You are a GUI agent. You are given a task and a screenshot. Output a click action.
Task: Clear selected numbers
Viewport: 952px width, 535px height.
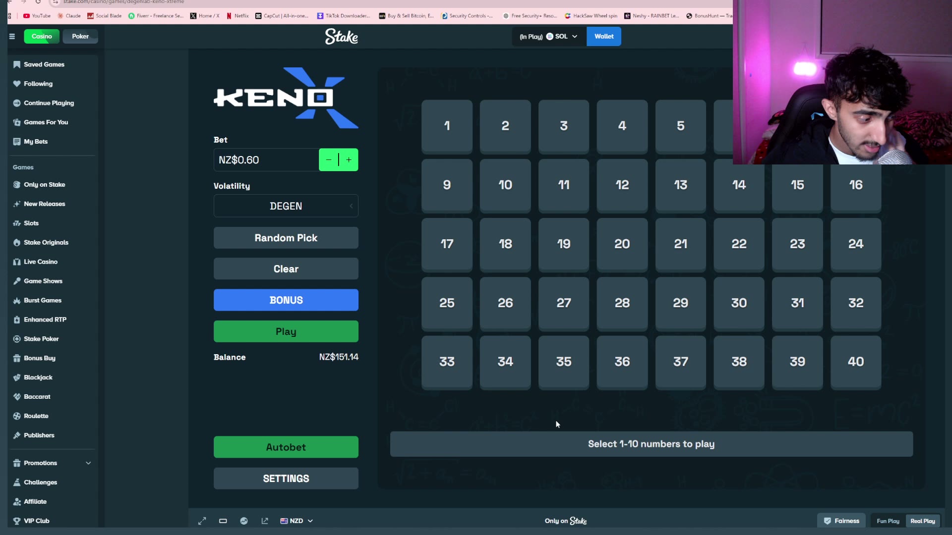point(286,269)
